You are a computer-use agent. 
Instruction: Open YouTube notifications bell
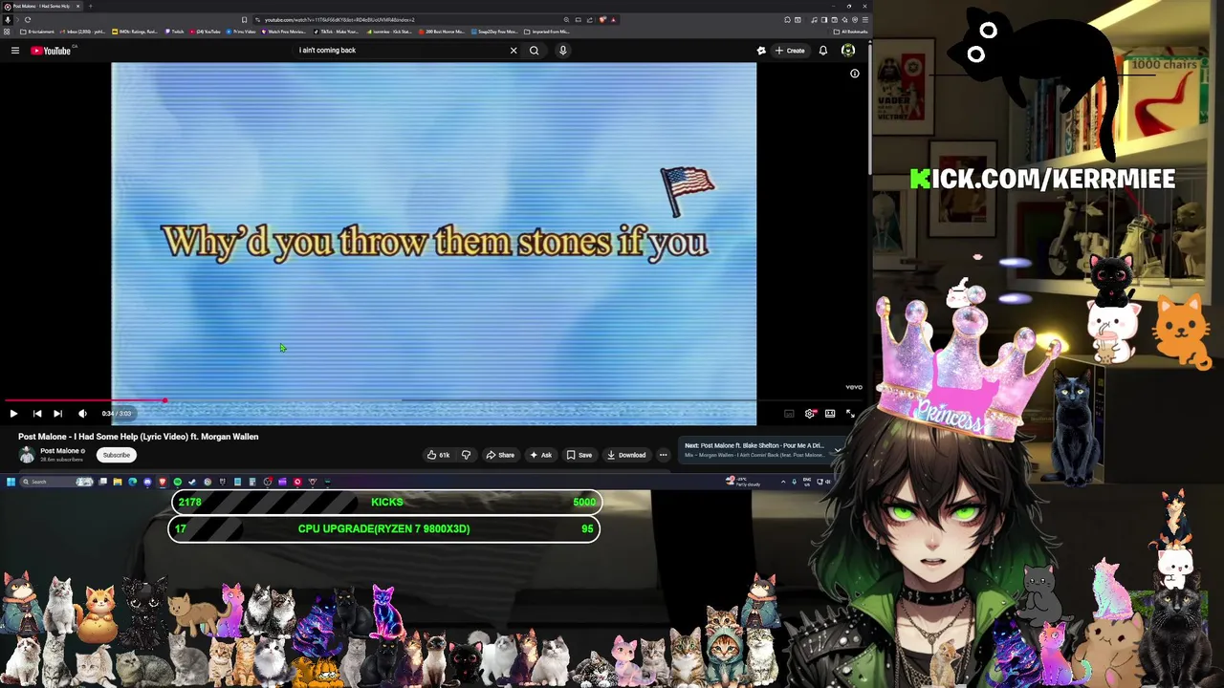822,51
